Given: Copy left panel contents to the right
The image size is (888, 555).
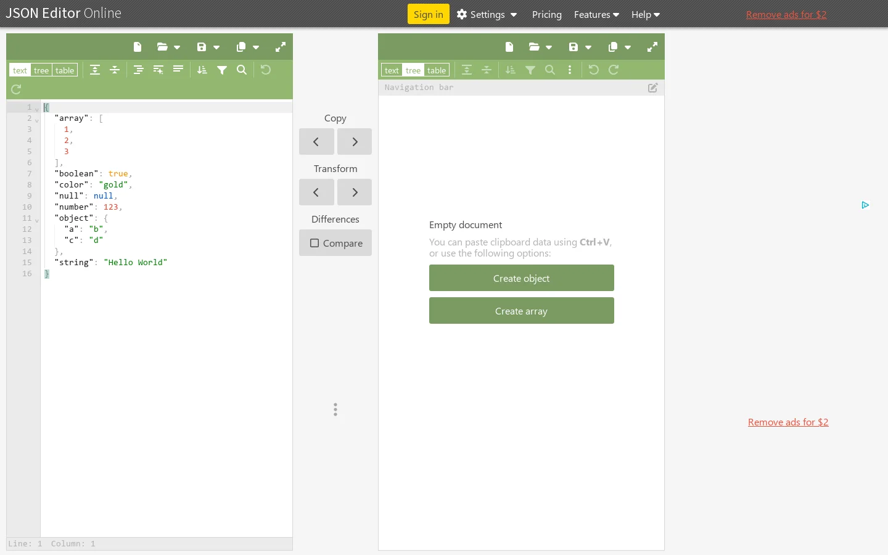Looking at the screenshot, I should click(355, 142).
